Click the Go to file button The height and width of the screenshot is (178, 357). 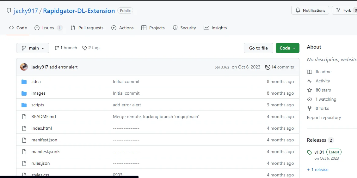(258, 48)
